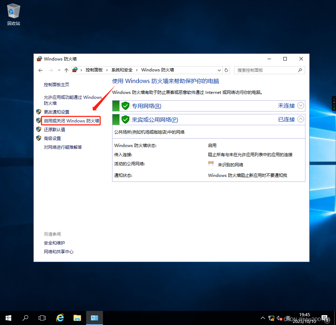Click the bench icon beside 未识别的网络
336x325 pixels.
211,164
